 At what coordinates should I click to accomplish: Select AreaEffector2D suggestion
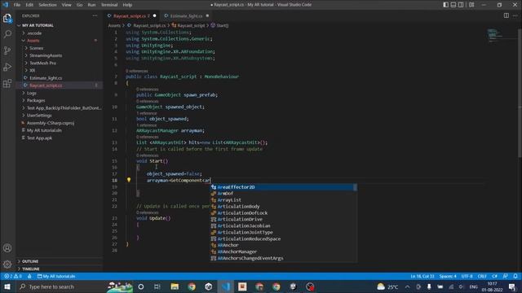283,187
